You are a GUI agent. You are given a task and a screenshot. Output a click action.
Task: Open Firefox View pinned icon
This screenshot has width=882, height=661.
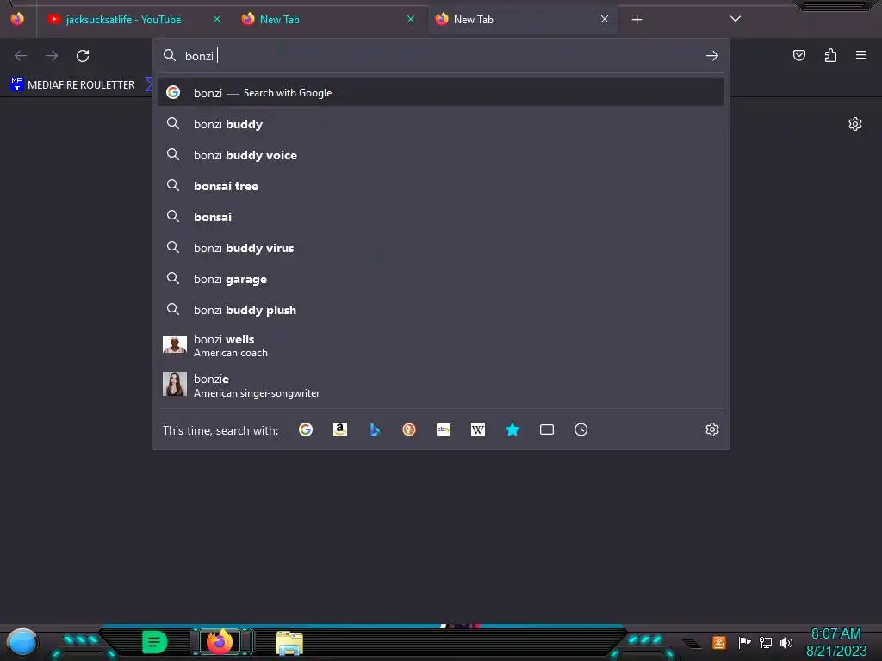click(17, 19)
